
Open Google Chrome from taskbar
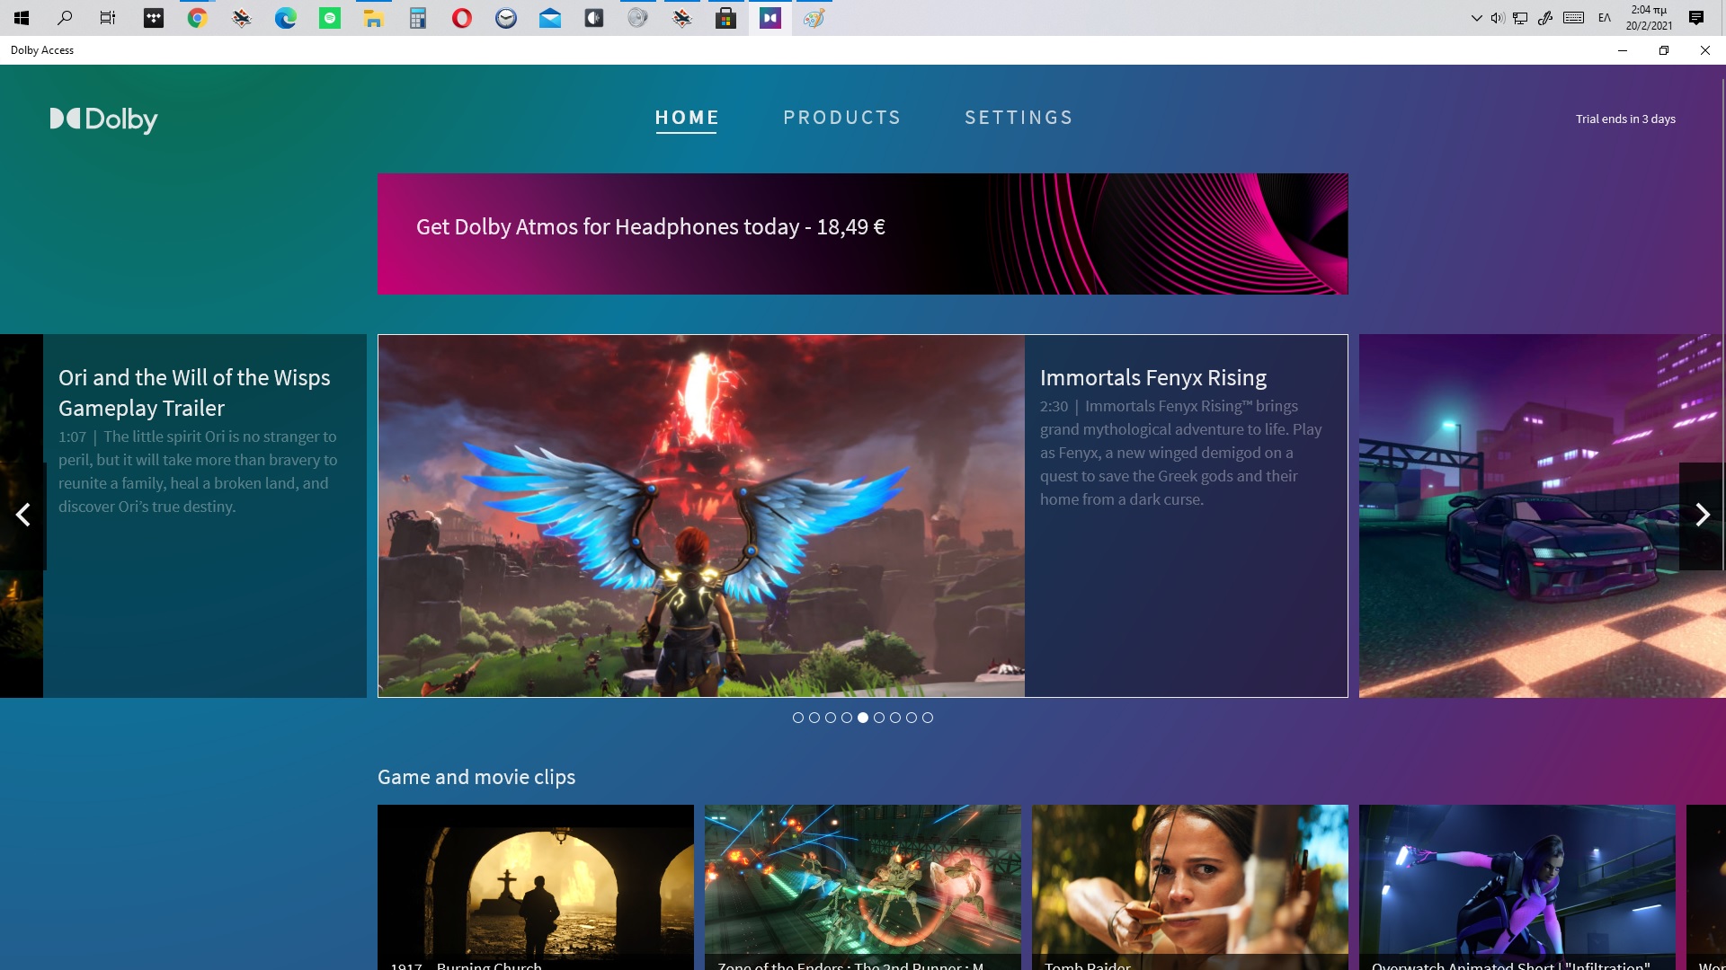point(197,18)
